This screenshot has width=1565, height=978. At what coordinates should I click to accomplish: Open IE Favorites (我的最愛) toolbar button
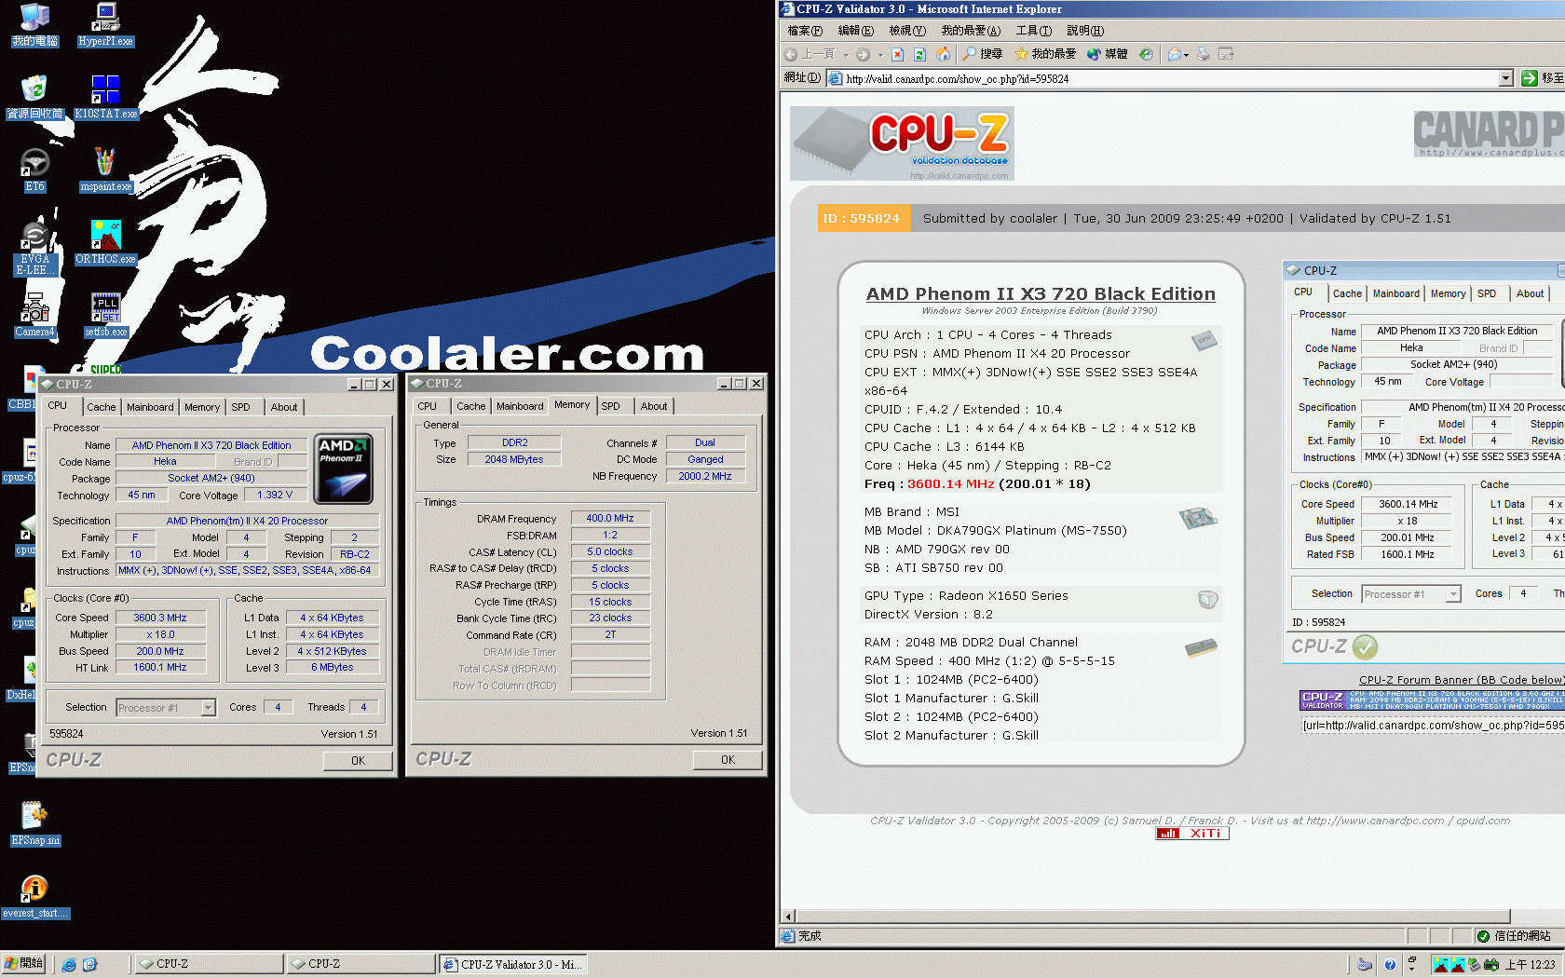click(x=1045, y=54)
